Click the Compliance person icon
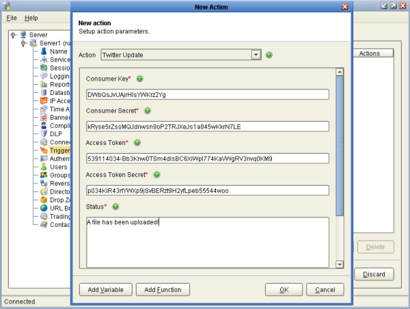 44,125
